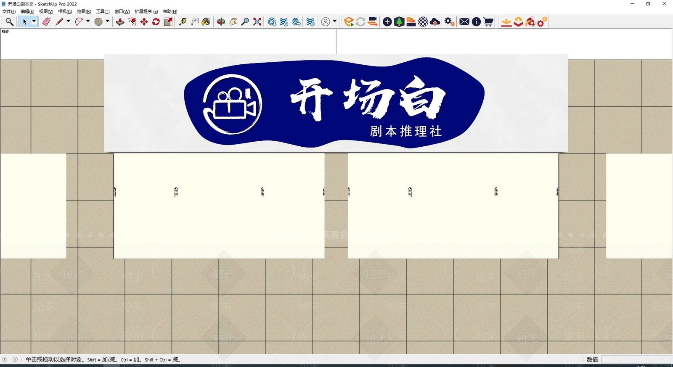This screenshot has height=367, width=673.
Task: Open Enscape Objects plus icon
Action: point(387,22)
